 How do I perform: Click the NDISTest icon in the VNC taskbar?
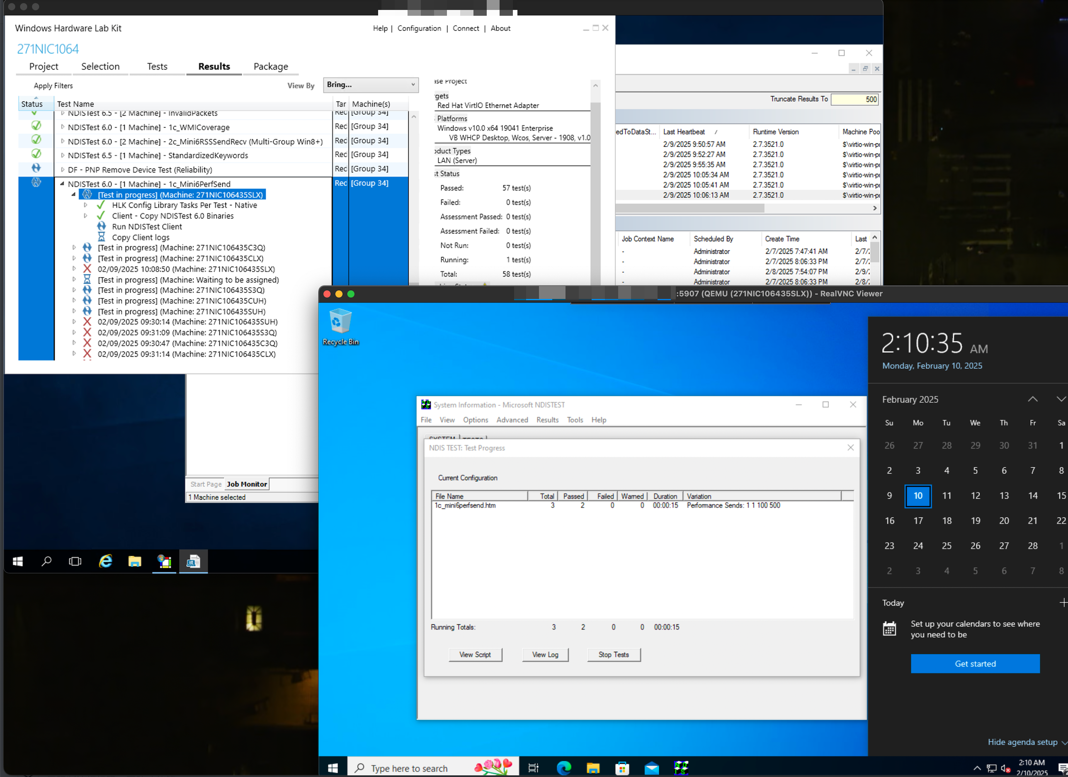point(681,768)
